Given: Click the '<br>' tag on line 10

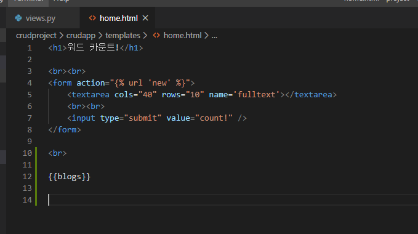Looking at the screenshot, I should (x=57, y=153).
